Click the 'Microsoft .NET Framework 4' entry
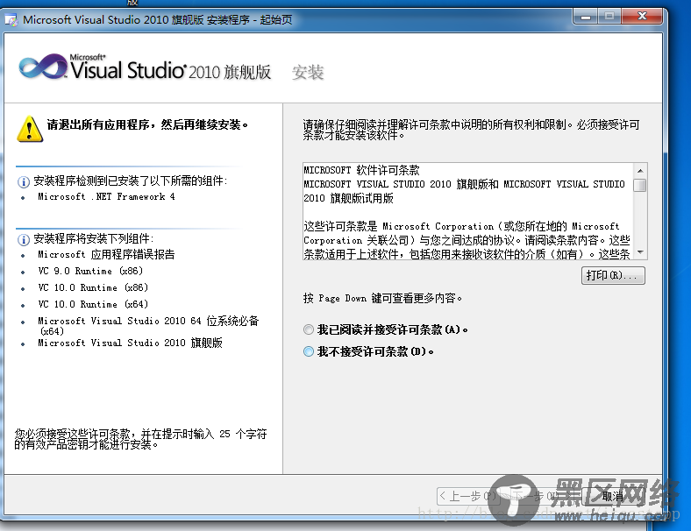Viewport: 691px width, 531px height. [x=106, y=196]
